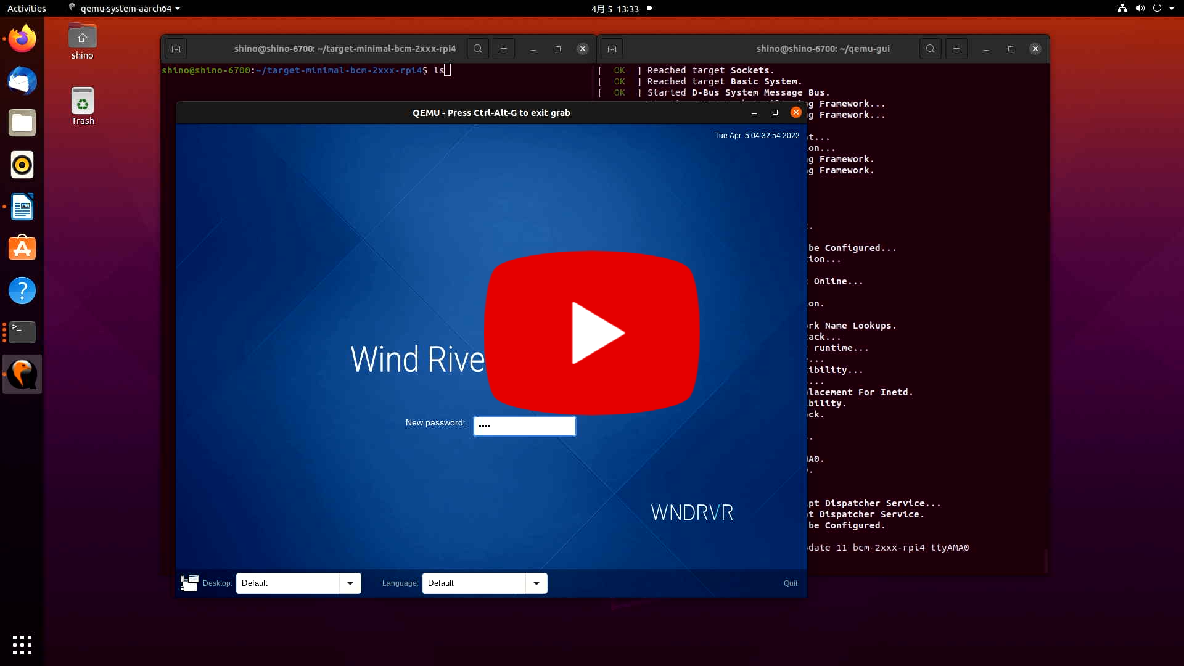
Task: Maximize the QEMU window
Action: tap(775, 112)
